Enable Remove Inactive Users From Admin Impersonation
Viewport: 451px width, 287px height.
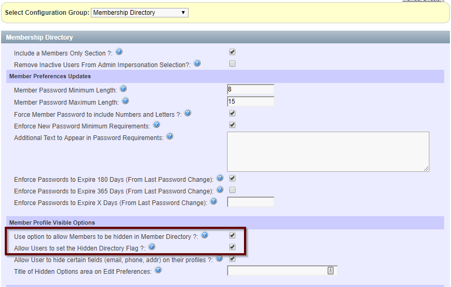232,63
